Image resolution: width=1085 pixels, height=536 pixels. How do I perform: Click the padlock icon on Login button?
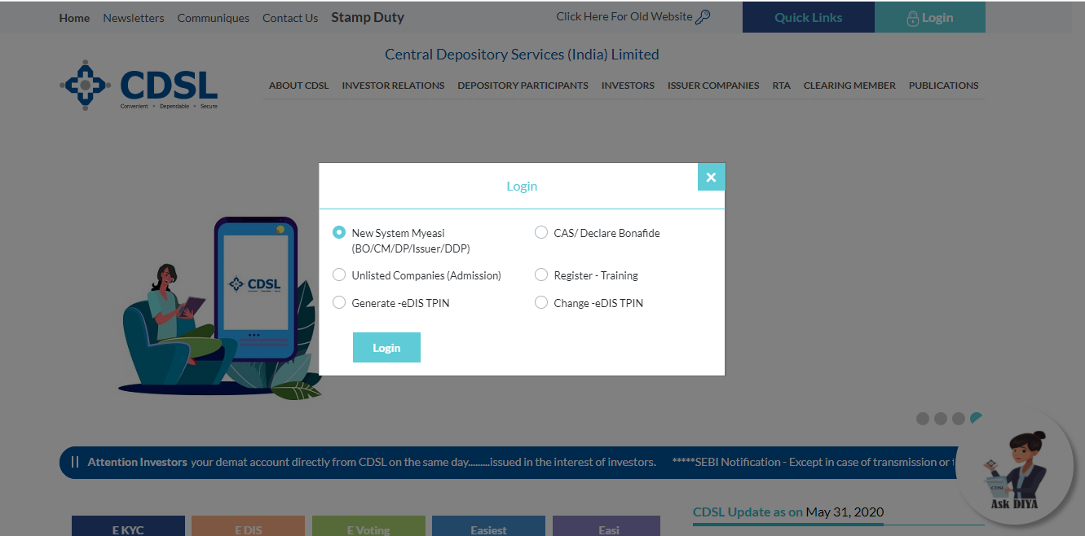pos(913,18)
